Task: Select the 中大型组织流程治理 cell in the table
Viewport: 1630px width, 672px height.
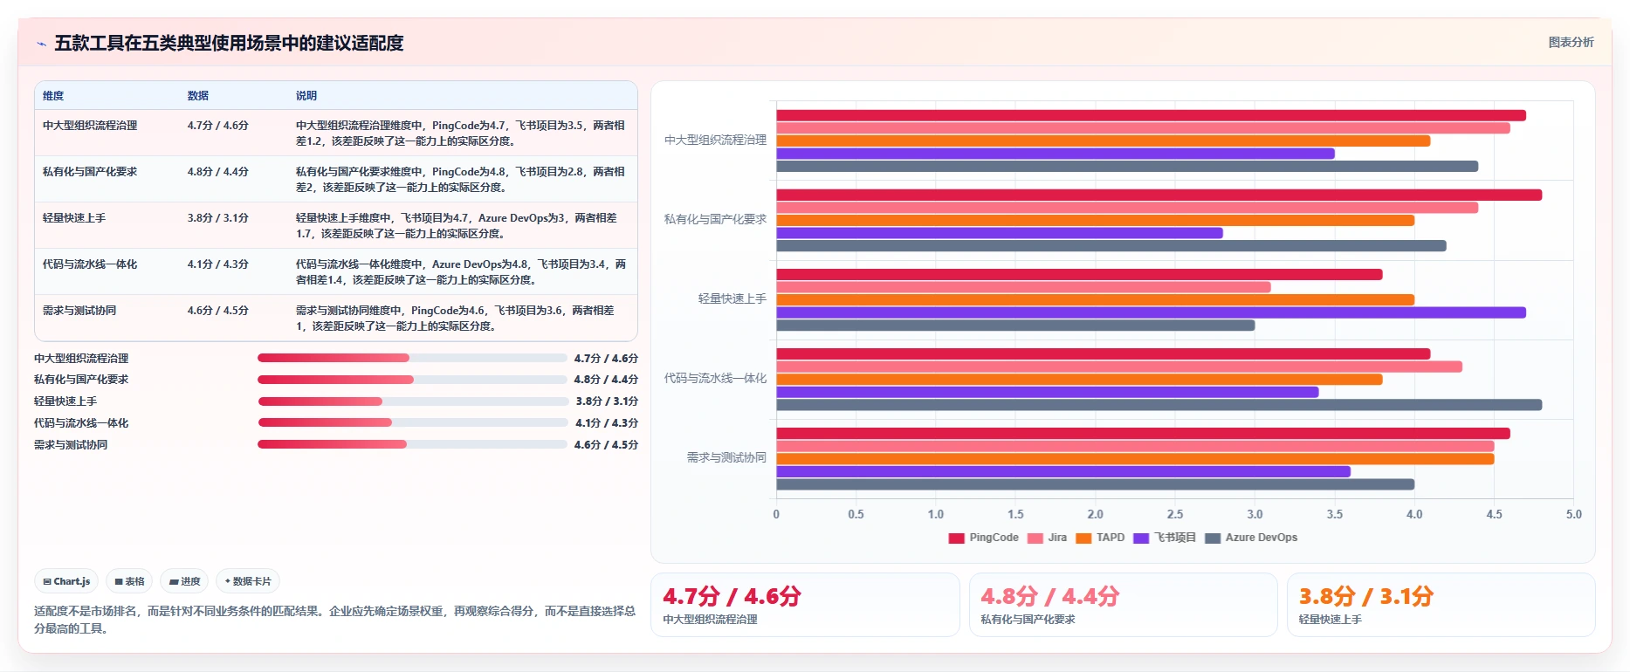Action: tap(90, 126)
